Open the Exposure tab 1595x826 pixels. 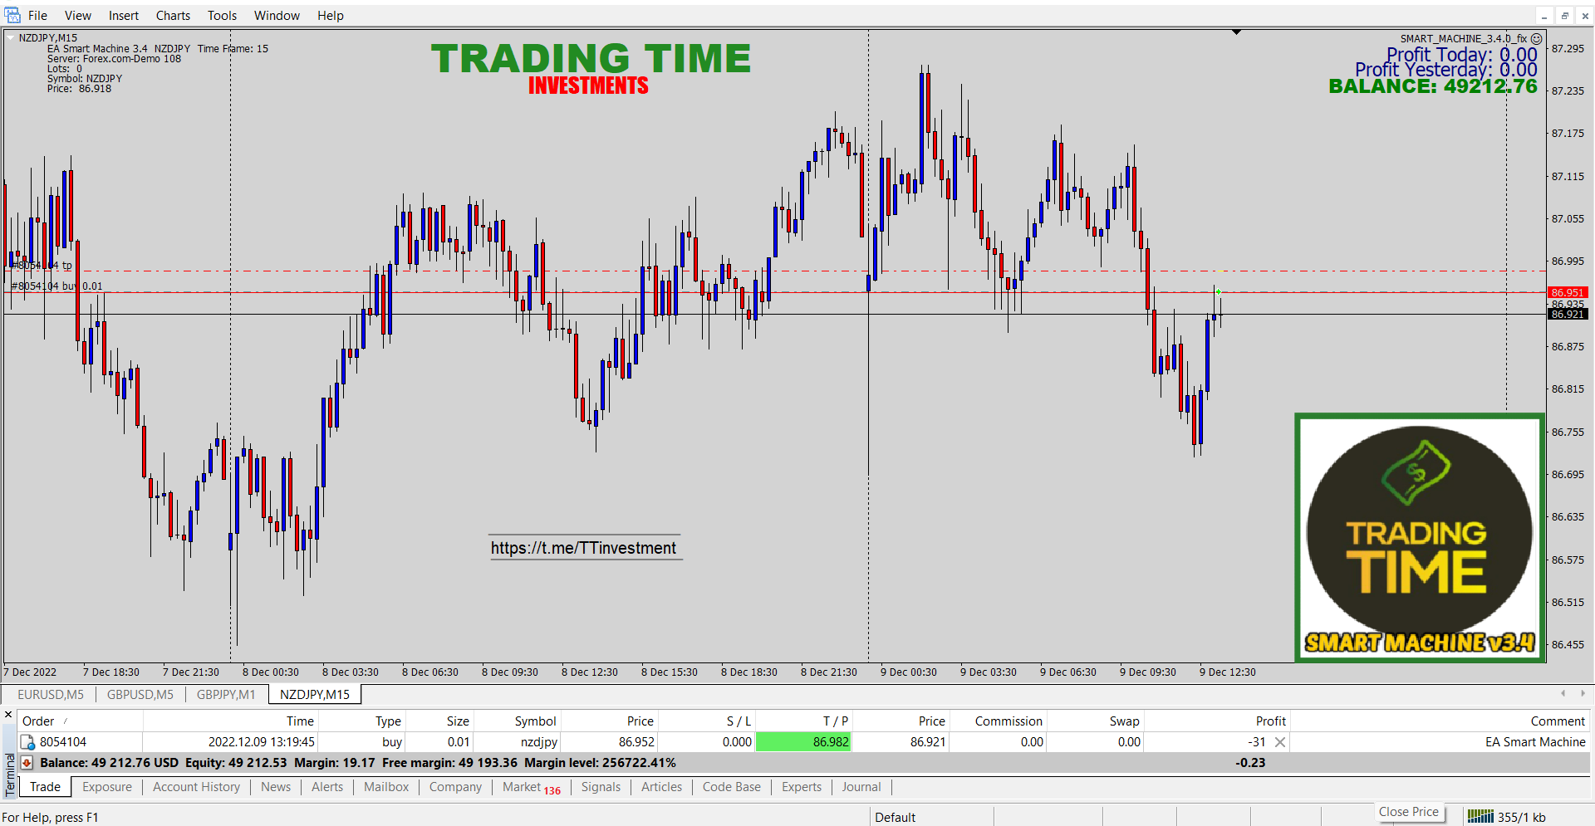click(x=107, y=787)
